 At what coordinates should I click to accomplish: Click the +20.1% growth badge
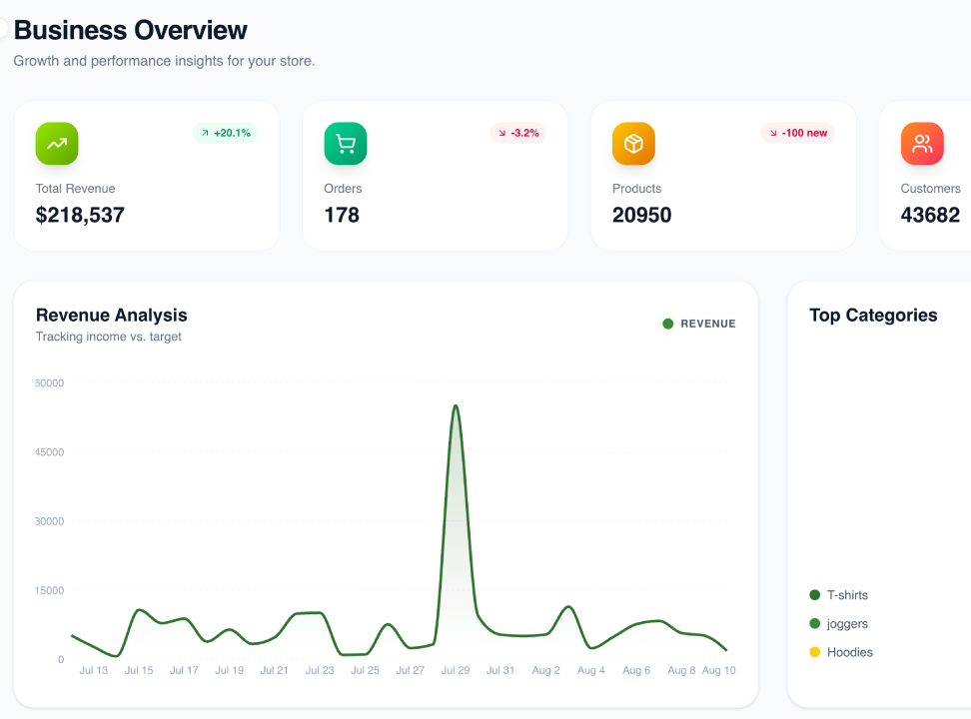pyautogui.click(x=226, y=133)
